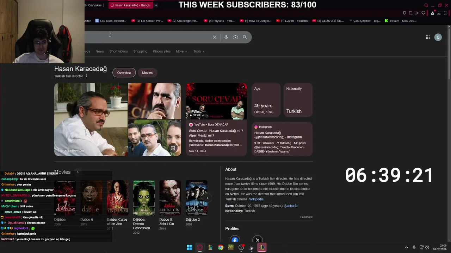Open the OBS Studio taskbar icon

tap(241, 247)
